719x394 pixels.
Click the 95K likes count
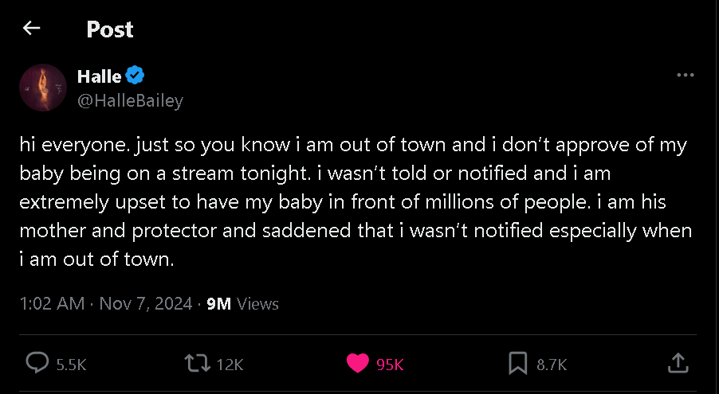pos(390,365)
